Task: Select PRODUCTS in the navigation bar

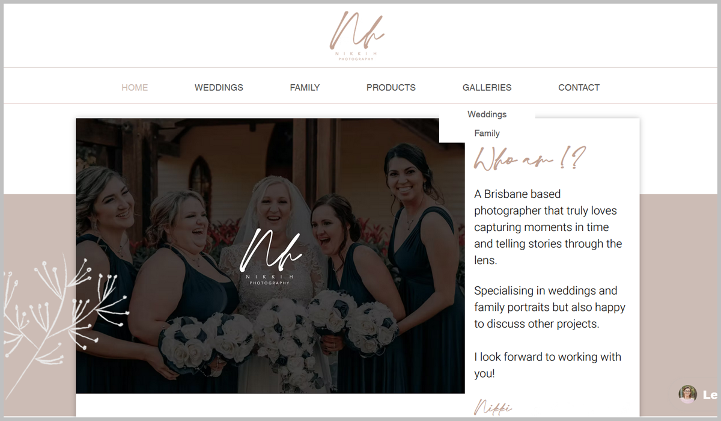Action: (391, 87)
